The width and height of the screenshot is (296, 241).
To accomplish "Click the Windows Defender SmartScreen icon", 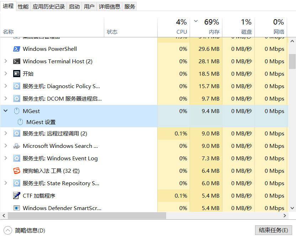I will point(17,208).
